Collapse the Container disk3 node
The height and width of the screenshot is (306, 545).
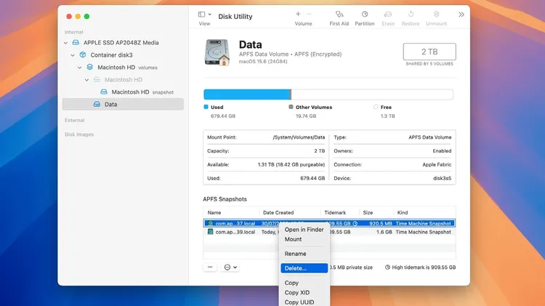[x=73, y=55]
